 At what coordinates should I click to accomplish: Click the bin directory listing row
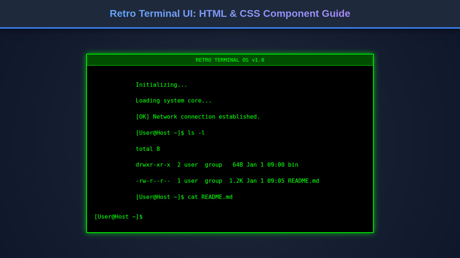tap(217, 164)
